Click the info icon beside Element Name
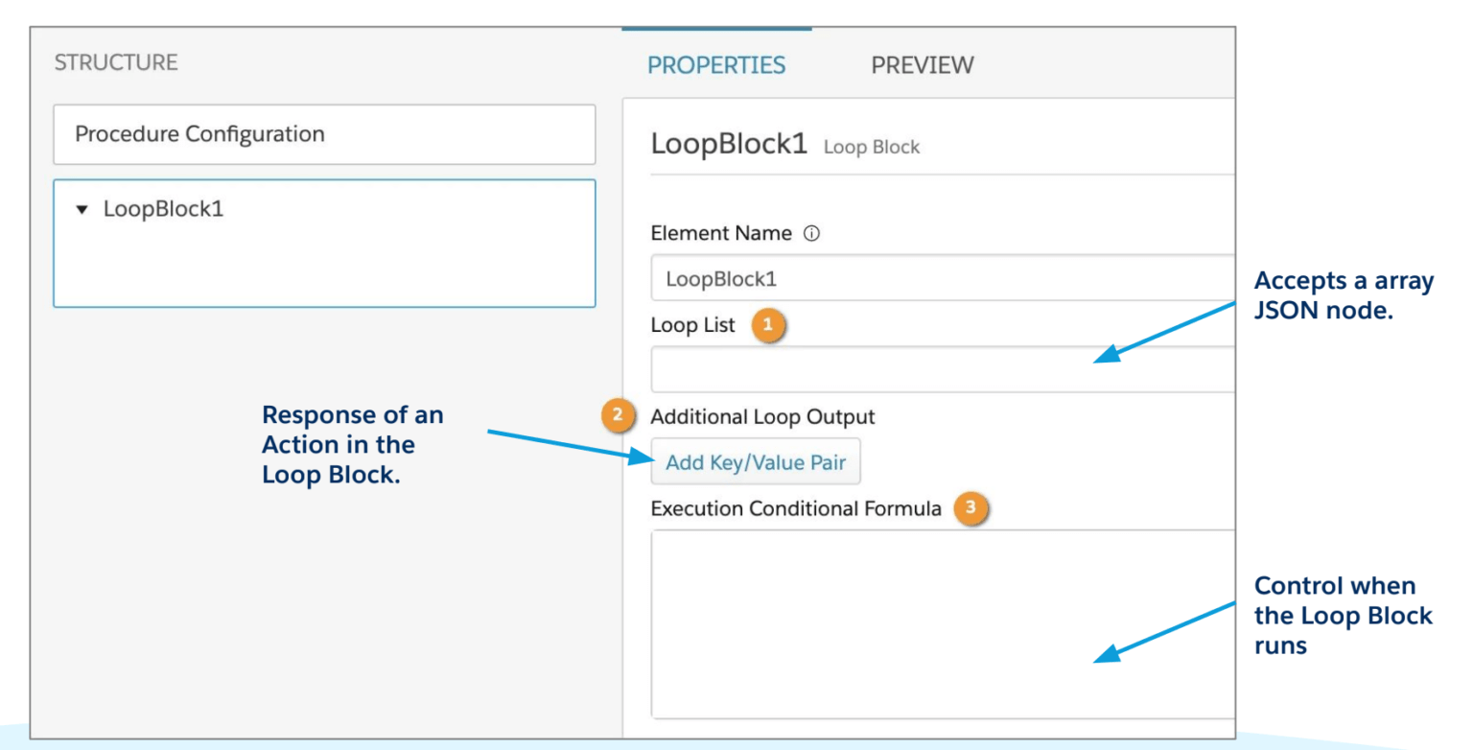The width and height of the screenshot is (1473, 750). click(x=812, y=234)
